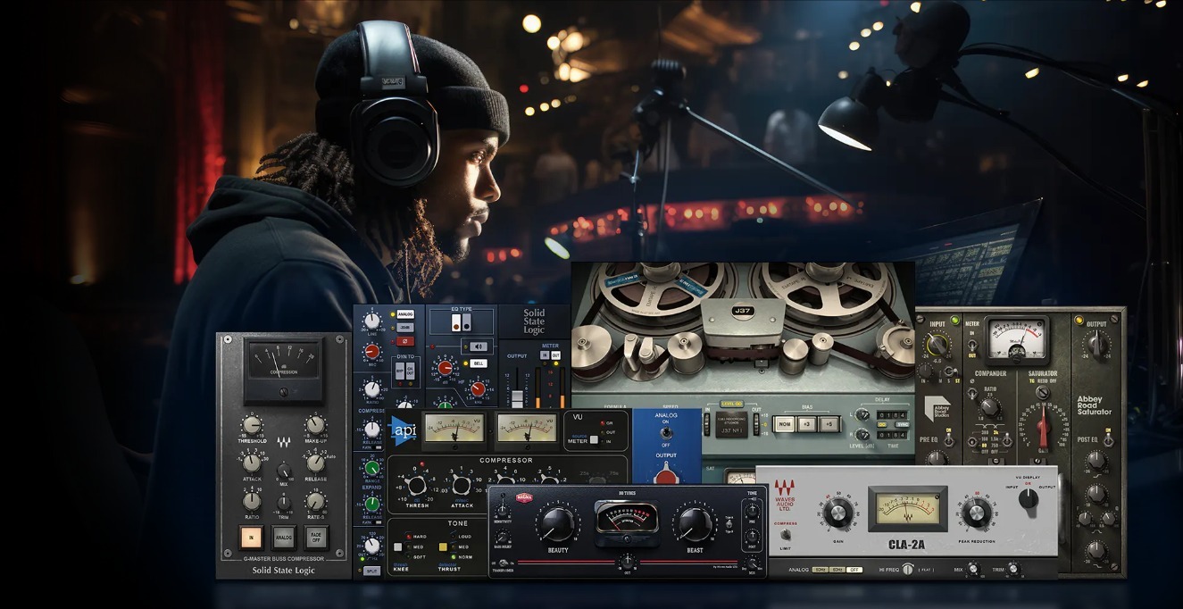Click the LINE knob on SSL channel strip
The height and width of the screenshot is (609, 1183).
(x=372, y=321)
